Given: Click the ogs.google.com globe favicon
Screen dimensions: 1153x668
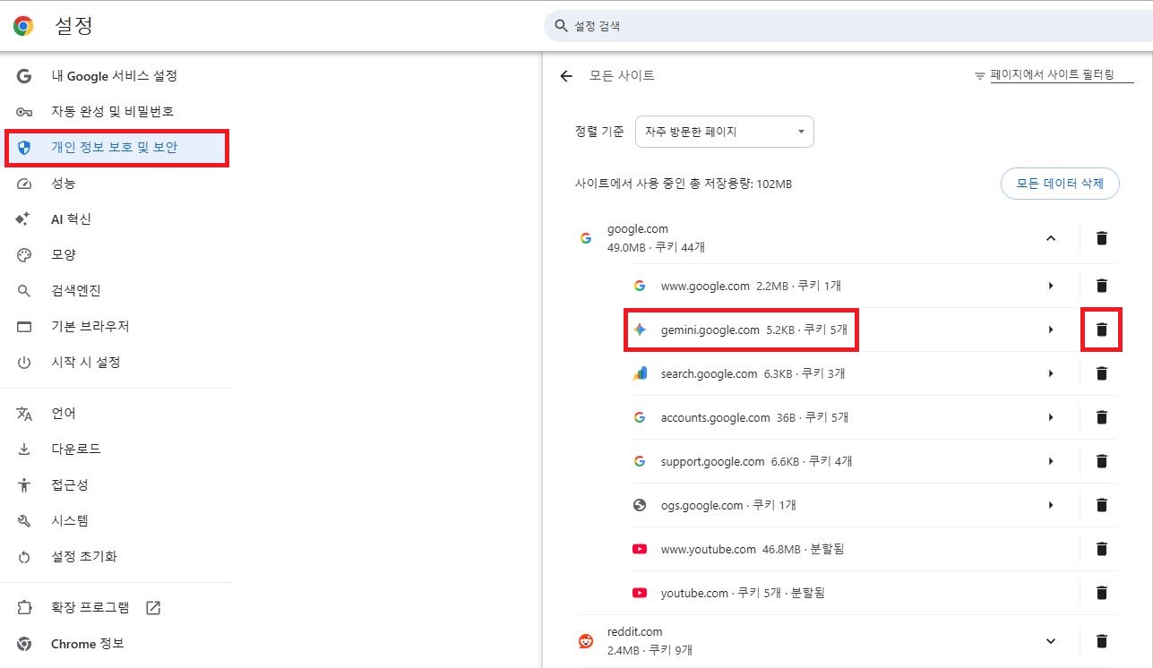Looking at the screenshot, I should pos(640,505).
